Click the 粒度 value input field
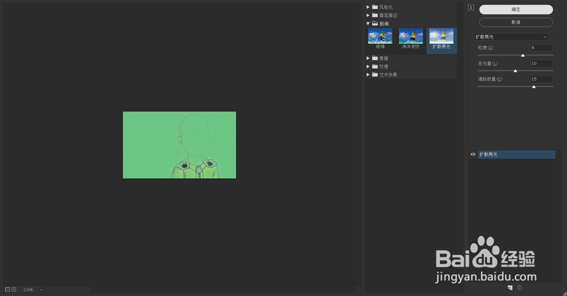This screenshot has width=567, height=296. pyautogui.click(x=541, y=48)
